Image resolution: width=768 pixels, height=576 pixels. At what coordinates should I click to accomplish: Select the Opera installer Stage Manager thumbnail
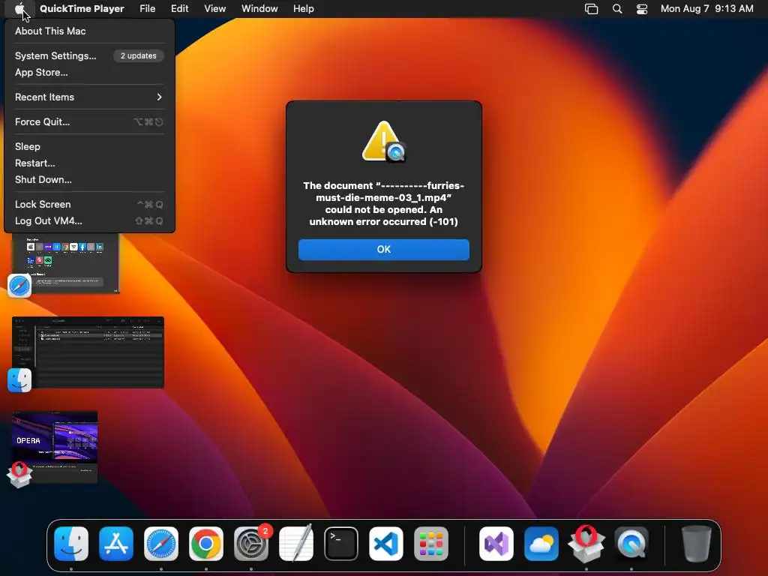tap(55, 447)
